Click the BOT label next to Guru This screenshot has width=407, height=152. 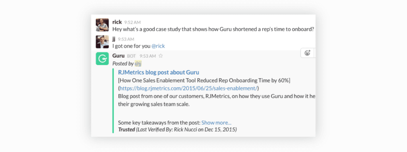(131, 56)
